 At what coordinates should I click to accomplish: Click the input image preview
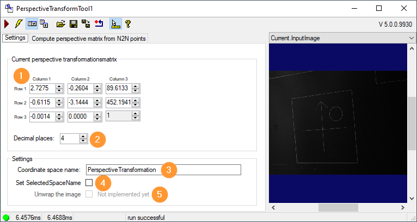[x=338, y=123]
